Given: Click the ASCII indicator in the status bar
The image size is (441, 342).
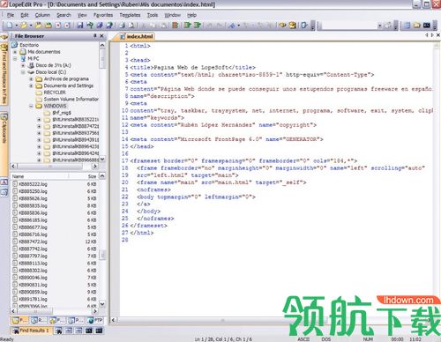Looking at the screenshot, I should (x=303, y=339).
